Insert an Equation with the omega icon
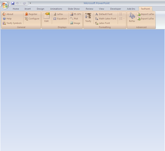This screenshot has height=151, width=165. tap(60, 18)
